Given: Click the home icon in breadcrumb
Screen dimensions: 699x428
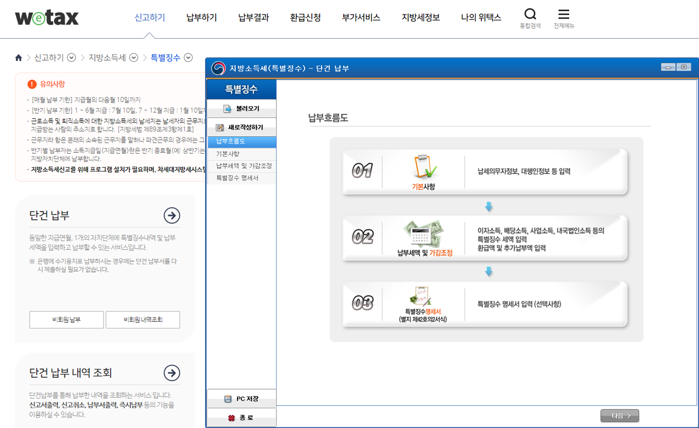Looking at the screenshot, I should point(19,58).
